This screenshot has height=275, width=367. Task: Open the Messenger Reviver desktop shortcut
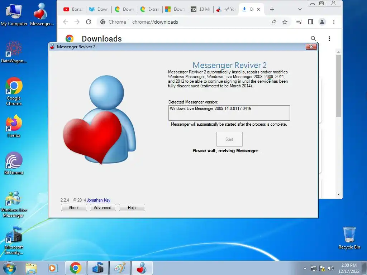click(42, 14)
